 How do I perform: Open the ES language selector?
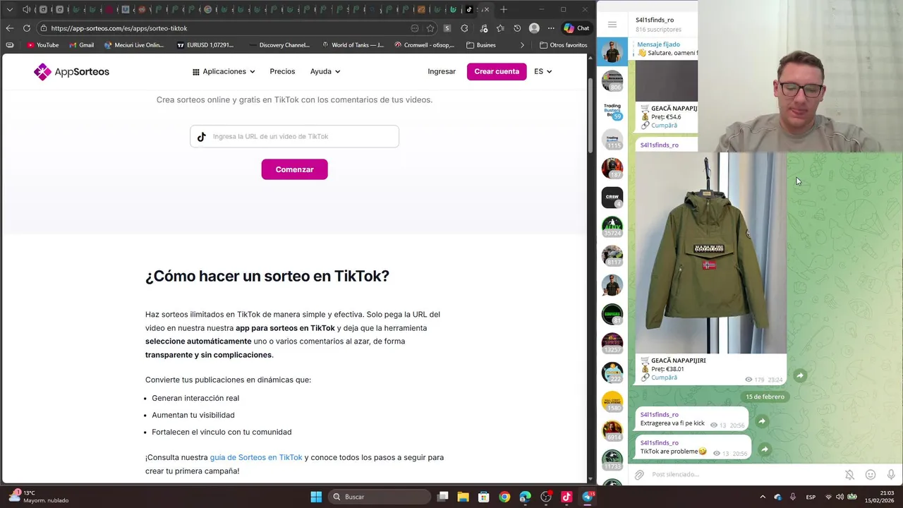[543, 71]
